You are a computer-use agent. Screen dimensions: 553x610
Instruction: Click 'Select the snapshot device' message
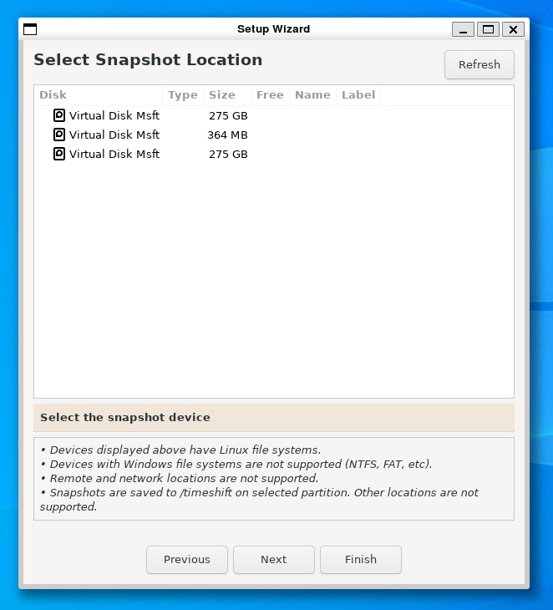[x=125, y=418]
